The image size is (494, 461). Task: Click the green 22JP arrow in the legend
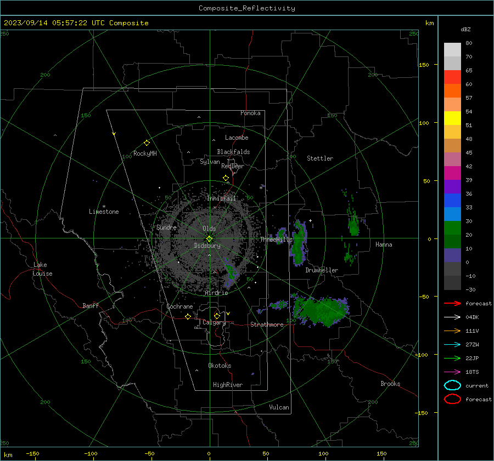(x=452, y=358)
